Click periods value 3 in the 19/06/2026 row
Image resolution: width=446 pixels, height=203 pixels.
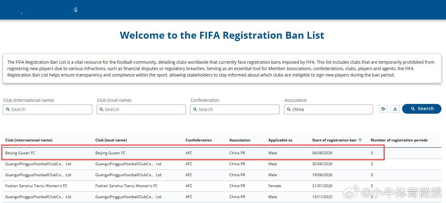tap(372, 175)
